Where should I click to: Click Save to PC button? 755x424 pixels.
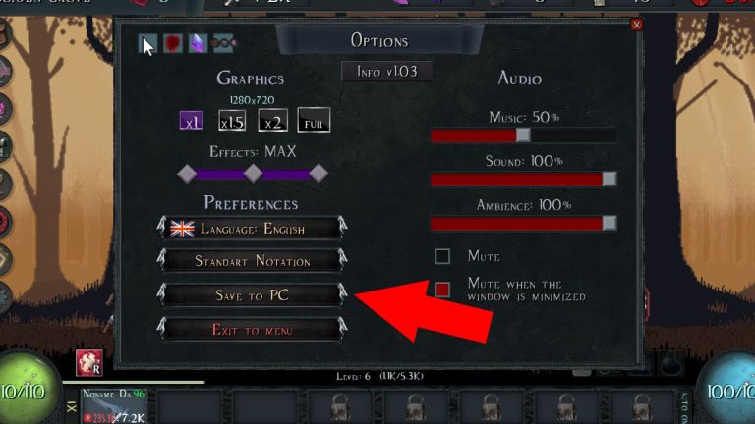(253, 294)
